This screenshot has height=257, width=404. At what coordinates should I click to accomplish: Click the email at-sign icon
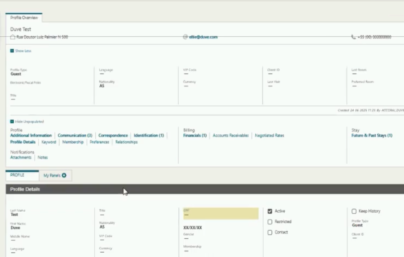click(185, 37)
